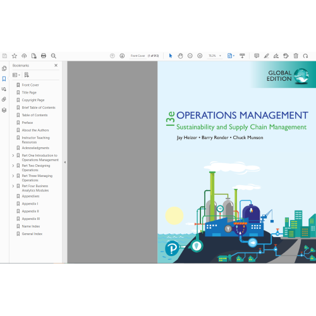Click the zoom in plus button

coord(200,56)
